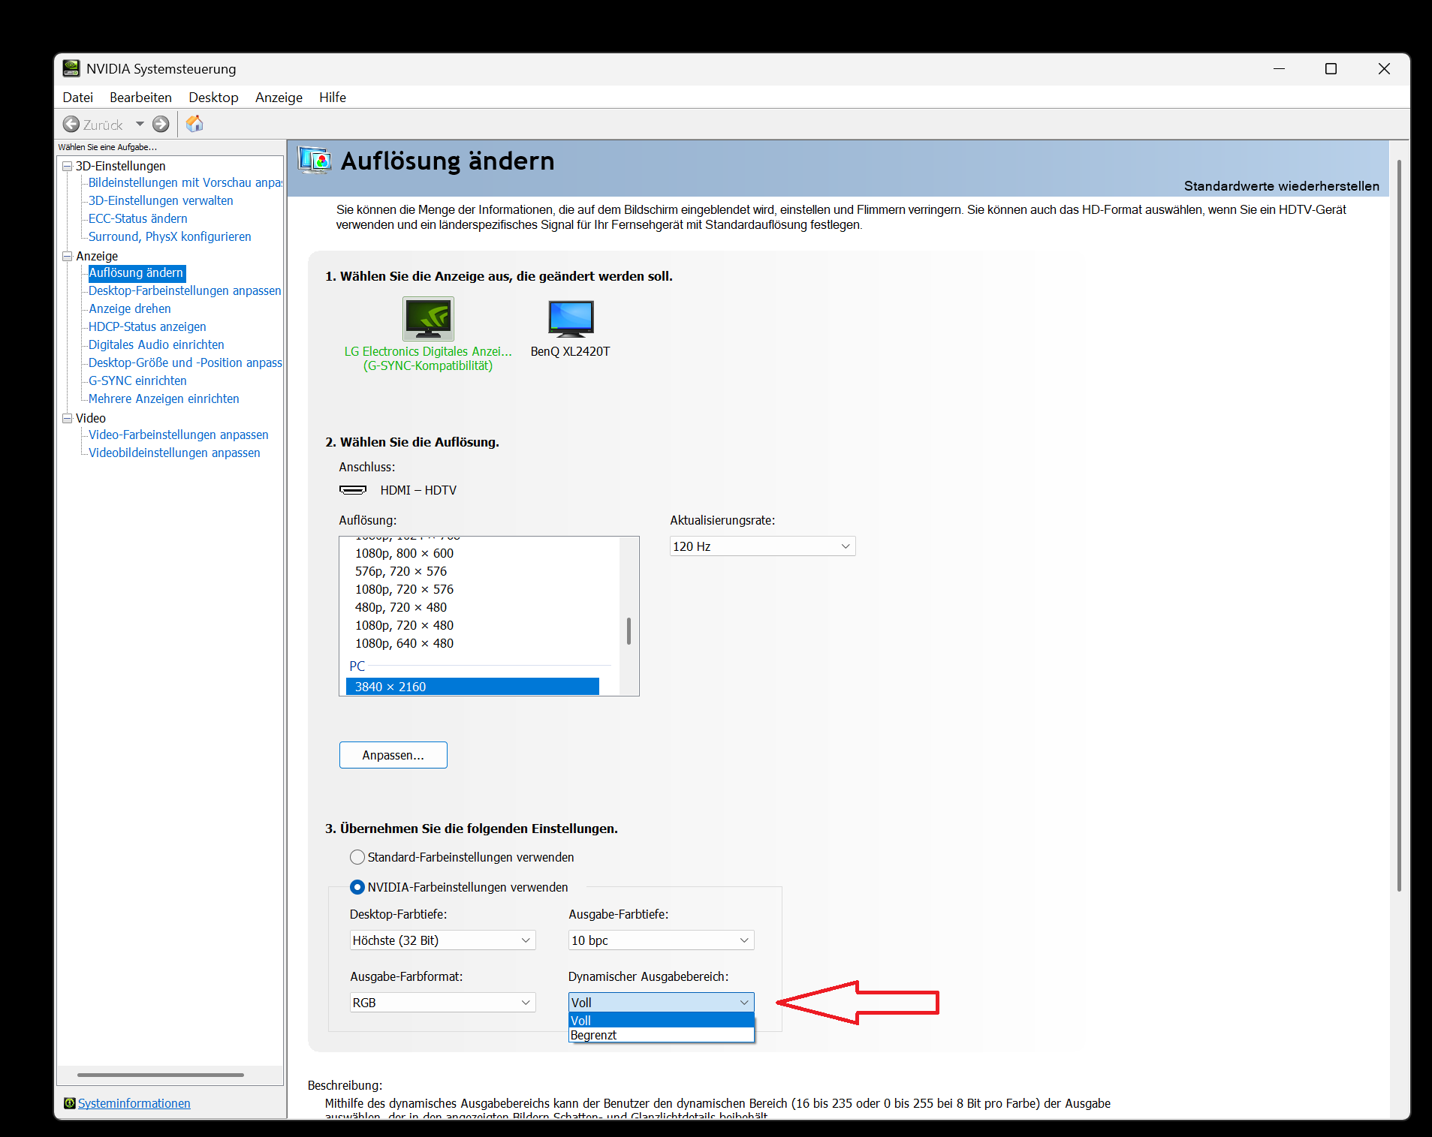This screenshot has height=1137, width=1432.
Task: Click Standardwerte wiederherstellen link
Action: (x=1281, y=186)
